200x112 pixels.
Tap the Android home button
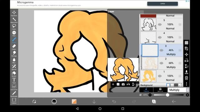click(100, 109)
